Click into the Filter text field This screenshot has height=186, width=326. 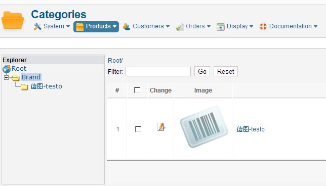click(158, 72)
